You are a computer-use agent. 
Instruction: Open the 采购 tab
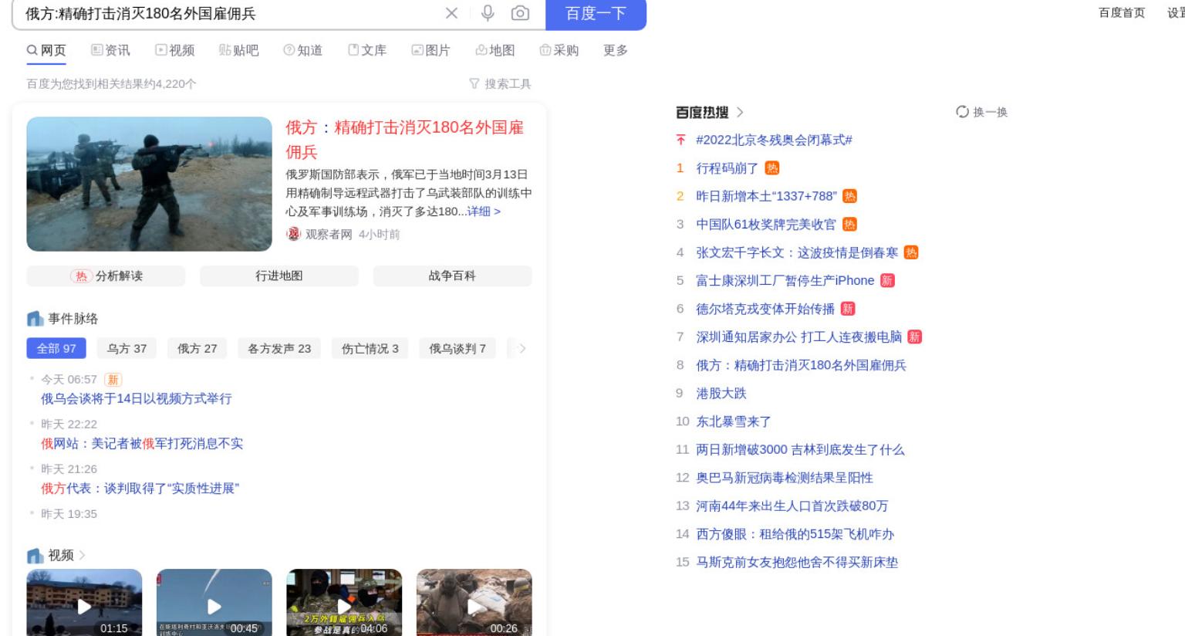pyautogui.click(x=559, y=50)
